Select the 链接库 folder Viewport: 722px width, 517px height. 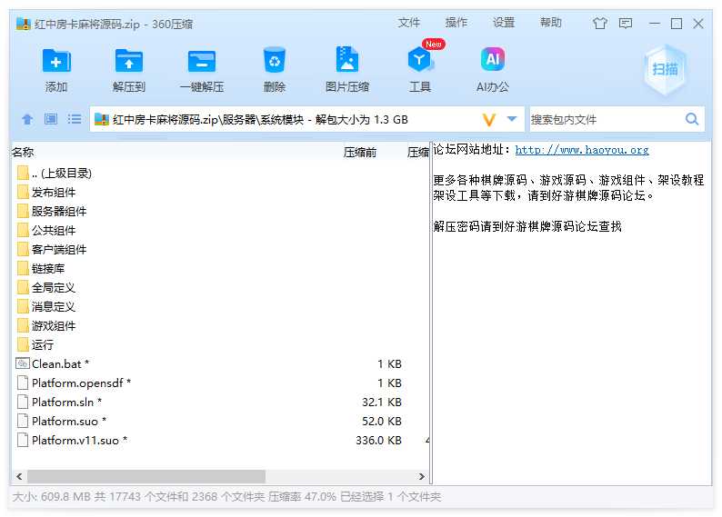220,269
